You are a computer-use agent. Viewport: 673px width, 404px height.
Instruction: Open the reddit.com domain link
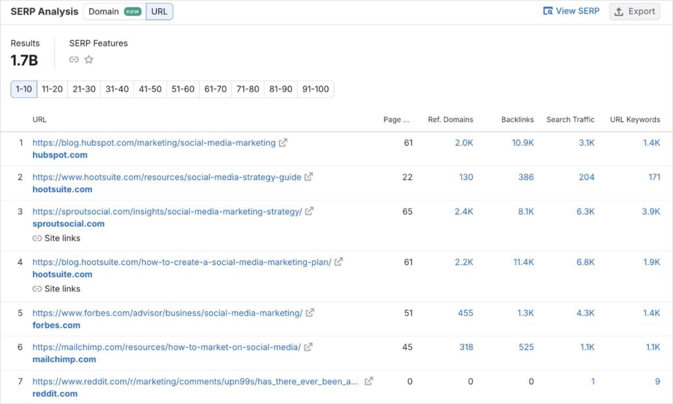click(55, 393)
